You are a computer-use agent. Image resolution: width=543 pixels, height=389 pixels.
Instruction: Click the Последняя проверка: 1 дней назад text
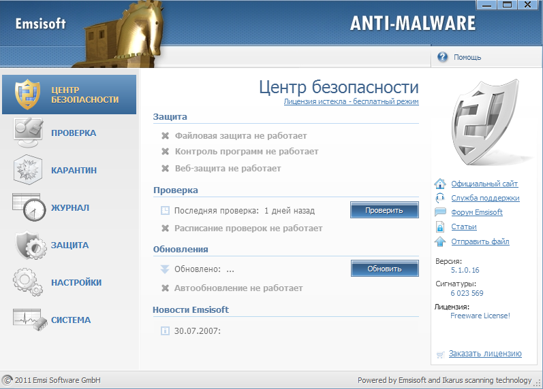pyautogui.click(x=245, y=211)
